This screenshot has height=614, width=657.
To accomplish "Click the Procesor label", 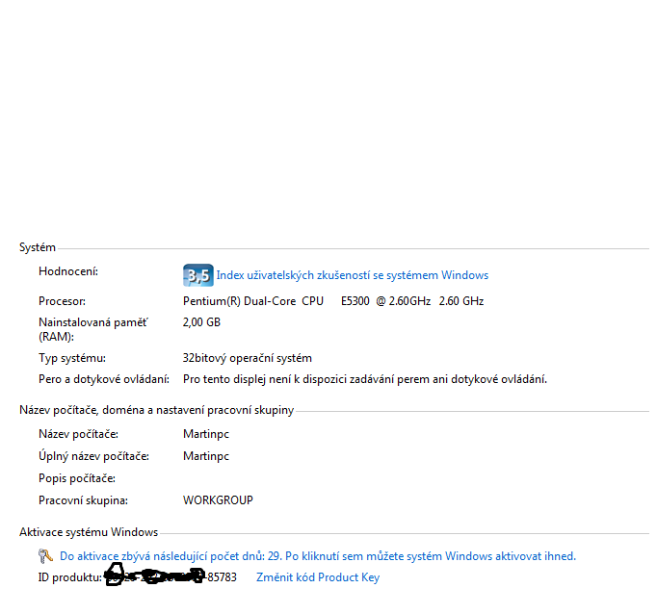I will pos(62,301).
